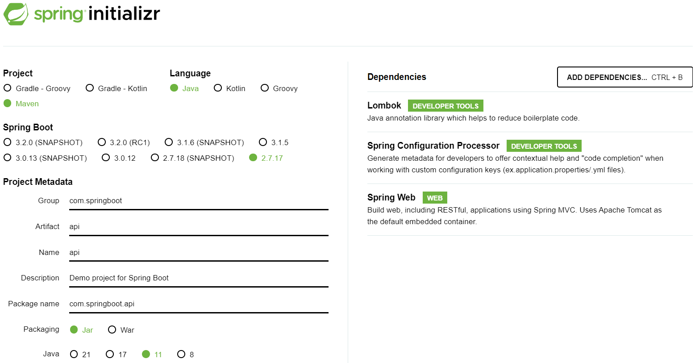Choose Spring Boot version 3.1.5
This screenshot has height=363, width=695.
274,142
